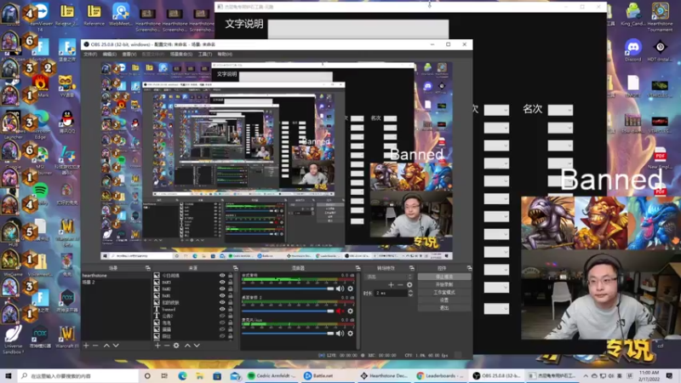This screenshot has height=383, width=681.
Task: Pop out the Sources dock panel
Action: coord(236,268)
